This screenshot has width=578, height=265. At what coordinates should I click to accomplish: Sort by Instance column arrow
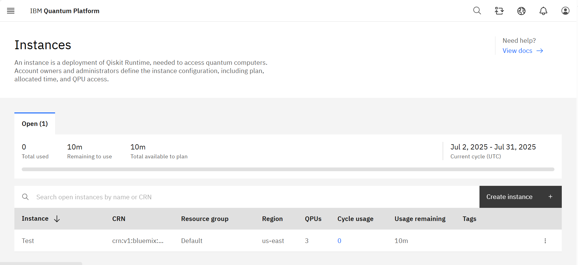[57, 219]
